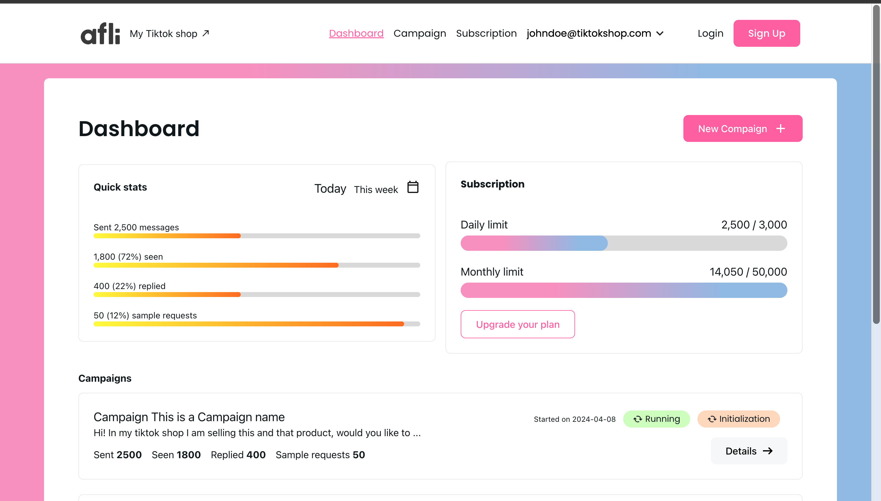The image size is (881, 501).
Task: Click the 400 (22%) replied progress bar
Action: tap(257, 294)
